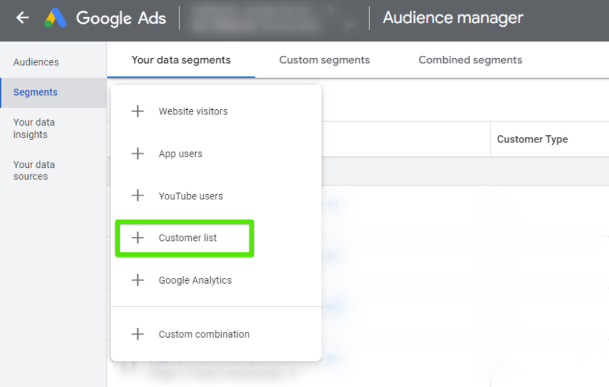Image resolution: width=609 pixels, height=387 pixels.
Task: Open Your data insights in sidebar
Action: pyautogui.click(x=34, y=128)
